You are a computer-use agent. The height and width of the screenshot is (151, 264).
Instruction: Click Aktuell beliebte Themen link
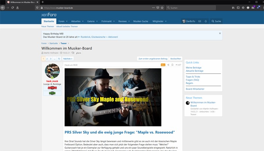click(67, 26)
